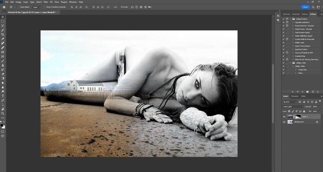Activate the Zoom tool
Screen dimensions: 323x172
[3, 113]
